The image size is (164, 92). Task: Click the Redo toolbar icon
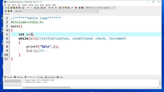31,8
